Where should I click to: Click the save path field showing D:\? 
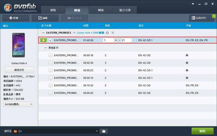[56, 131]
